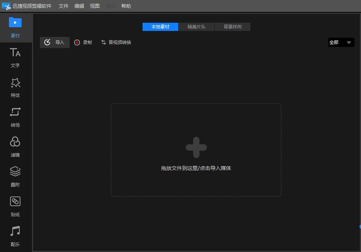Open the 编辑 menu
Viewport: 361px width, 252px height.
pos(79,6)
